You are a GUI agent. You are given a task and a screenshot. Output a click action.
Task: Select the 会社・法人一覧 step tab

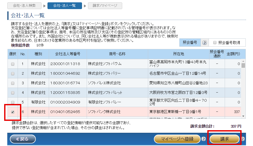65,6
